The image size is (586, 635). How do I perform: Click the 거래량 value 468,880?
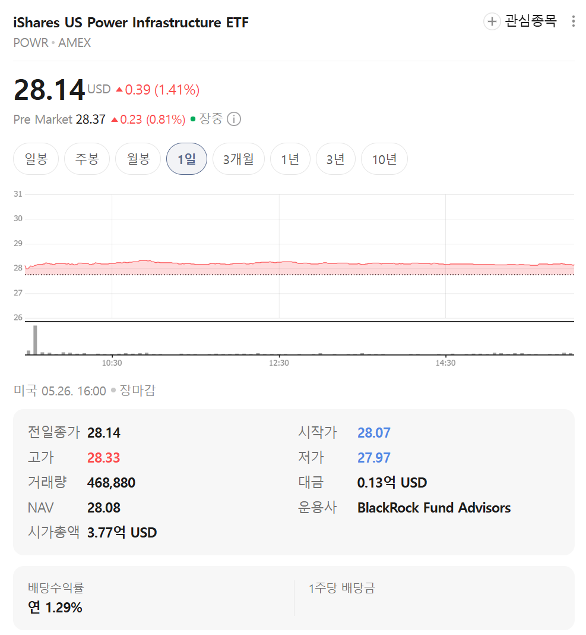[x=111, y=483]
